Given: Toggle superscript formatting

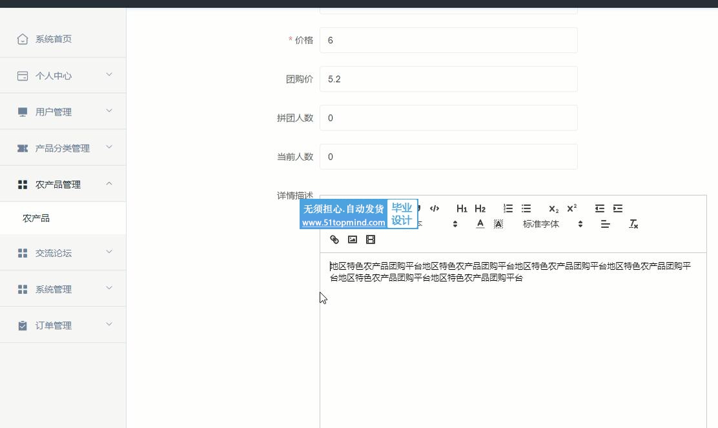Looking at the screenshot, I should coord(571,209).
